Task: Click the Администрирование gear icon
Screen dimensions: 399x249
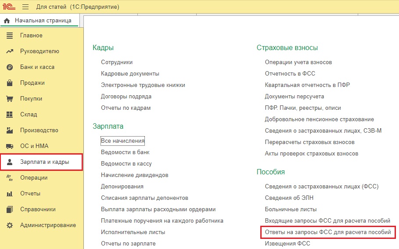Action: pyautogui.click(x=10, y=225)
